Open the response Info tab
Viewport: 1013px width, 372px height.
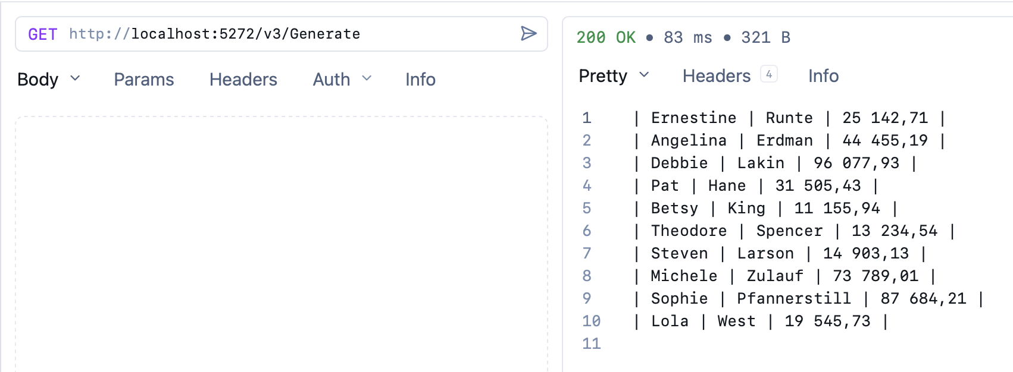823,76
